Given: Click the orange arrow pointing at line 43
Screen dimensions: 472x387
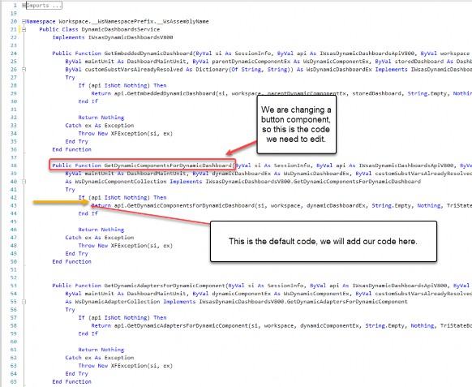Looking at the screenshot, I should pos(61,202).
